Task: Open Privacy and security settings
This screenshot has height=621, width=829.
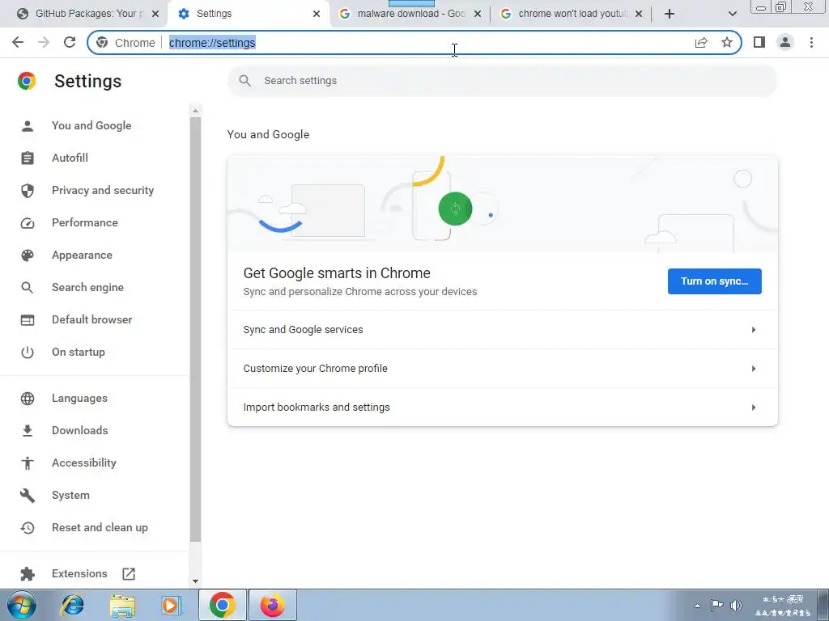Action: [103, 190]
